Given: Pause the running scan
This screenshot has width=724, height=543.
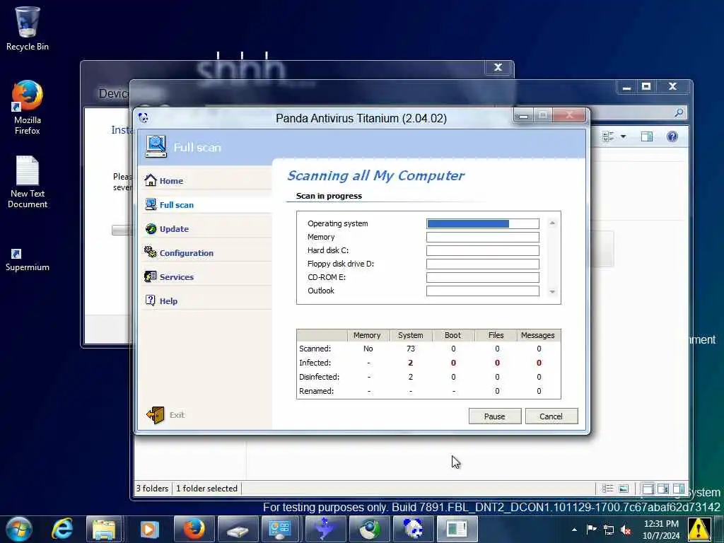Looking at the screenshot, I should tap(494, 416).
